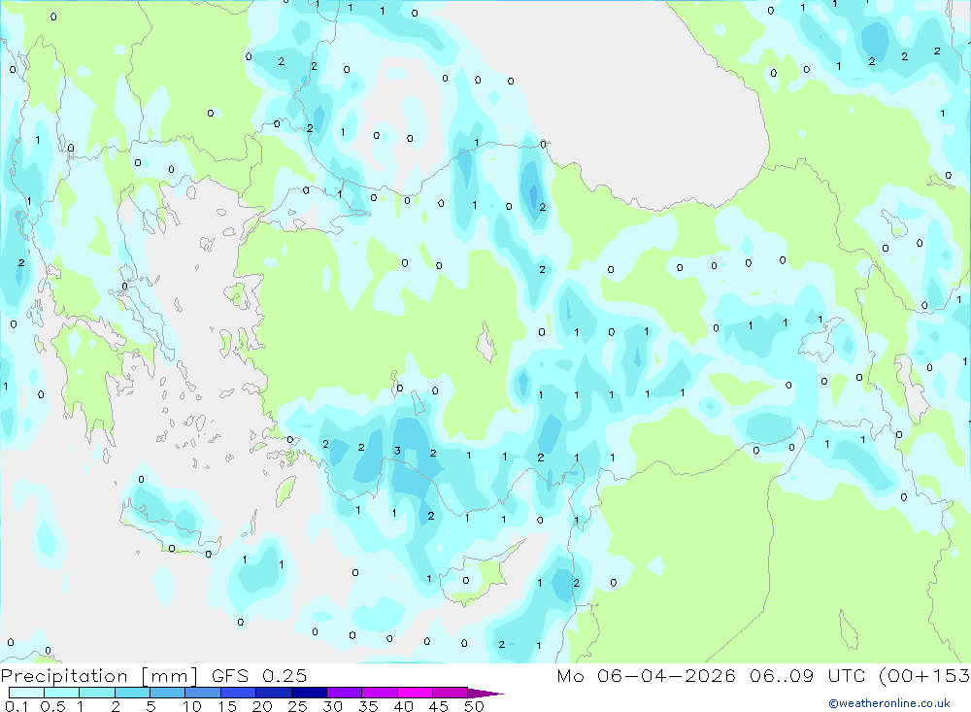The width and height of the screenshot is (971, 712).
Task: Click the 45–50 mm legend color box
Action: click(x=451, y=693)
